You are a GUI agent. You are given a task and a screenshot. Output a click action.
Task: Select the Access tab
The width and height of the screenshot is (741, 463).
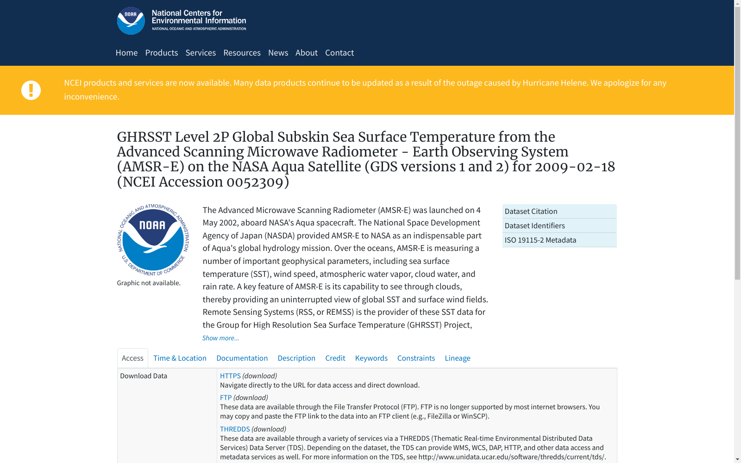point(132,358)
